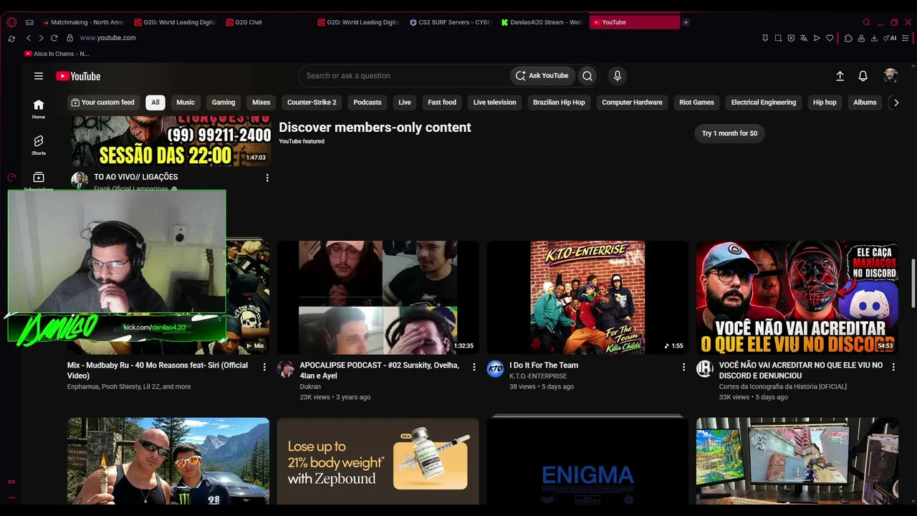The height and width of the screenshot is (516, 917).
Task: Open options for TO AO VIVO video
Action: (x=267, y=178)
